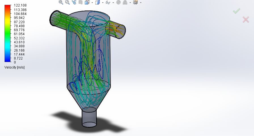254x136 pixels.
Task: Open the View Orientation cube icon
Action: (87, 2)
